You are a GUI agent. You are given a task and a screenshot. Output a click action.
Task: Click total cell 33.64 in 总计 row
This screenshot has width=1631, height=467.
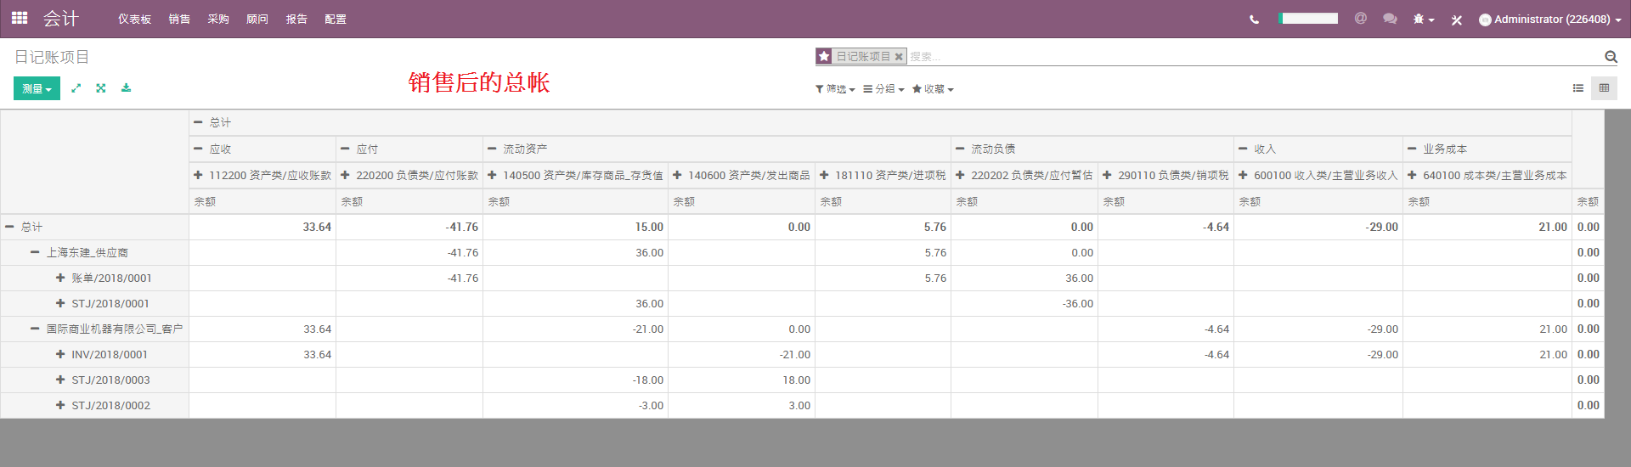(262, 227)
